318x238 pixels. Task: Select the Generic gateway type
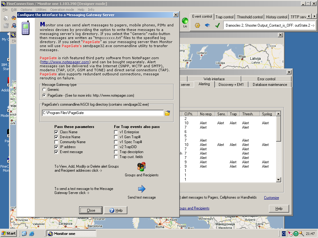tap(44, 90)
